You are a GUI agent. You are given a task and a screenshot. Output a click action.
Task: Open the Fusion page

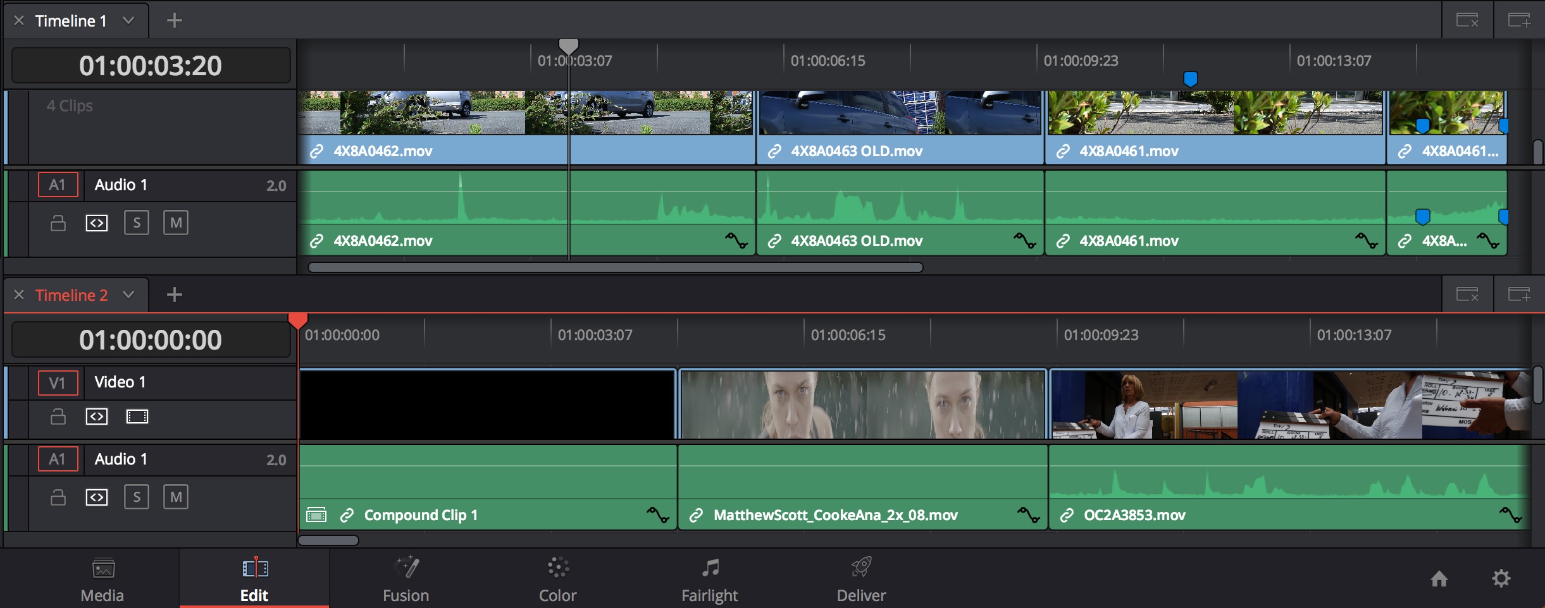tap(404, 577)
